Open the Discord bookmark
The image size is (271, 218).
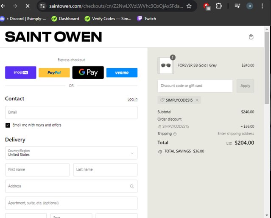pyautogui.click(x=23, y=19)
